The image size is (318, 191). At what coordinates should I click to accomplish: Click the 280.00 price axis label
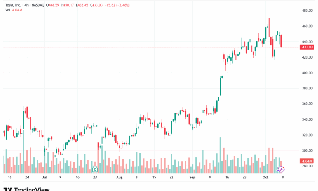click(307, 166)
